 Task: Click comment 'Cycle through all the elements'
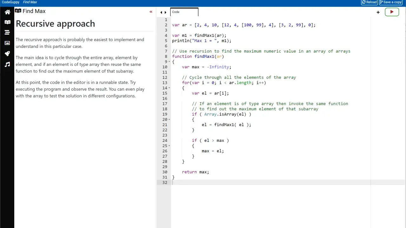[239, 78]
